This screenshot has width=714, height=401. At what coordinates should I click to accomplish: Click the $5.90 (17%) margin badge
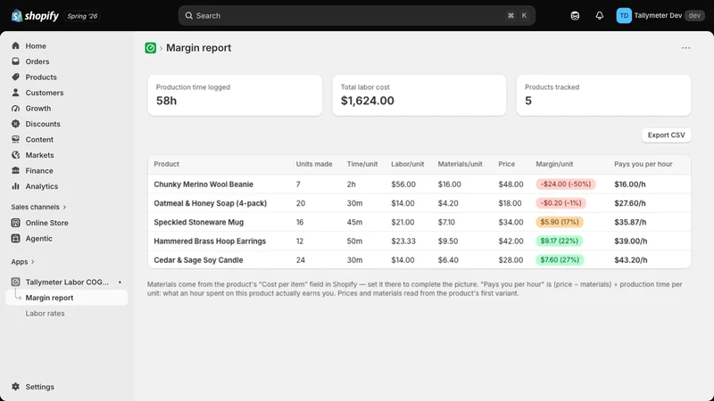(560, 222)
